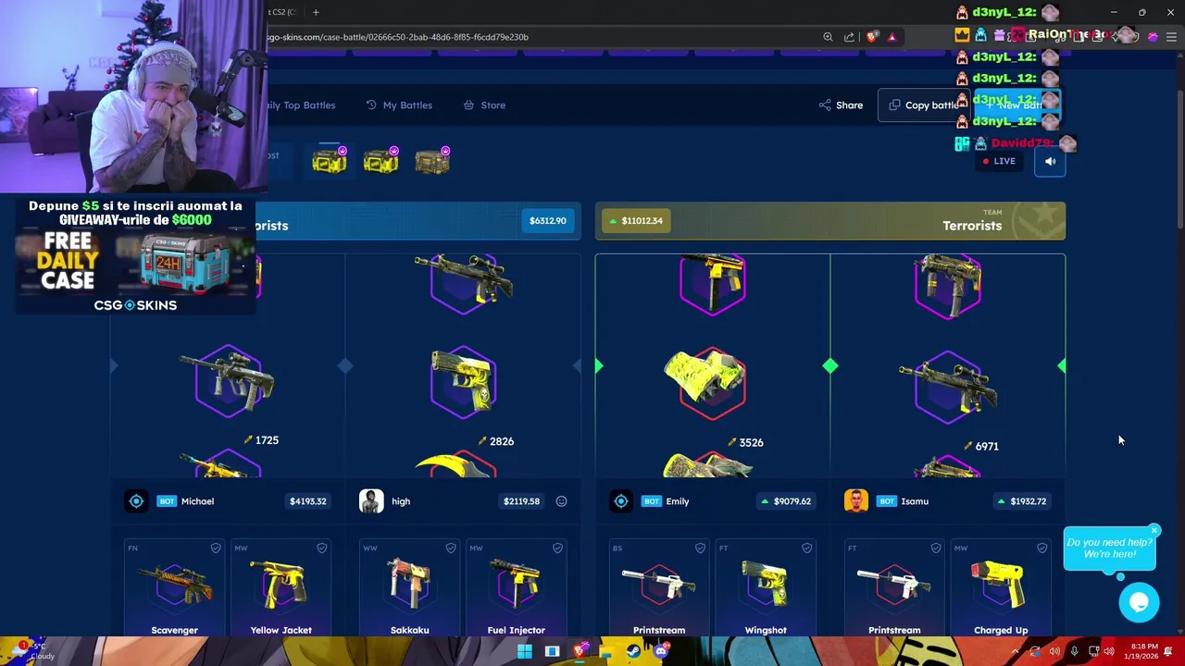Screen dimensions: 1185x666
Task: Click team total $6312.90 badge
Action: point(547,221)
